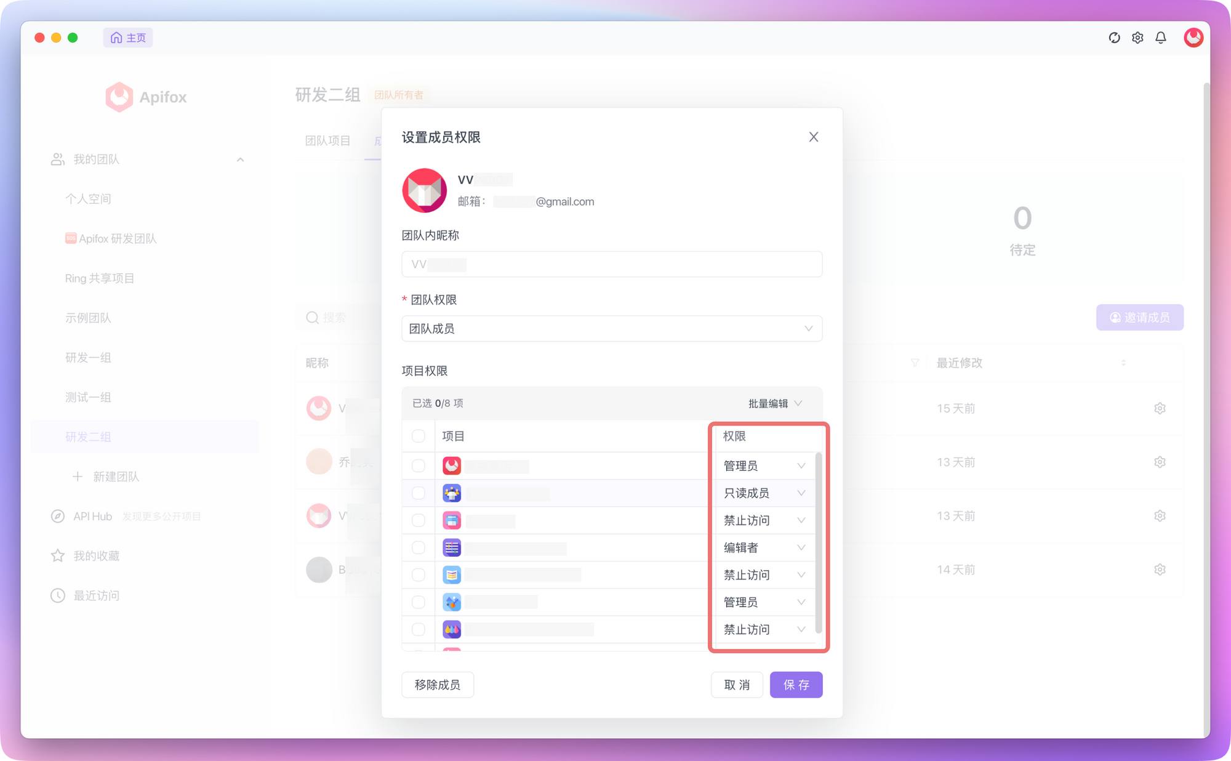
Task: Open settings gear in the title bar
Action: point(1137,38)
